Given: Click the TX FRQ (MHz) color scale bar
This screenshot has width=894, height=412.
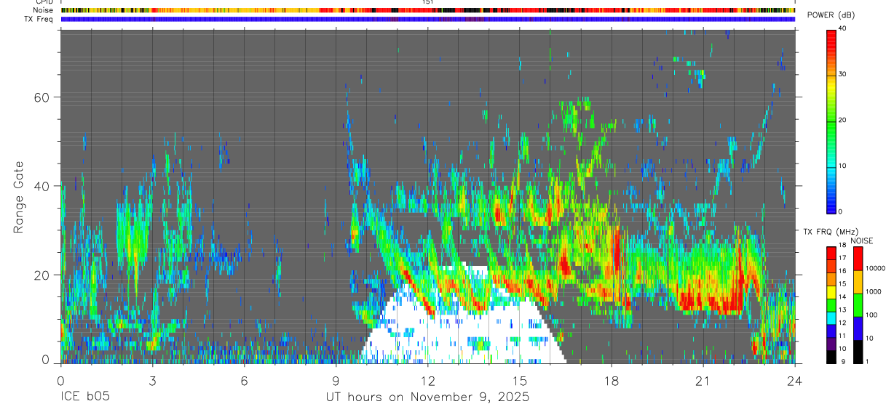Looking at the screenshot, I should point(831,304).
